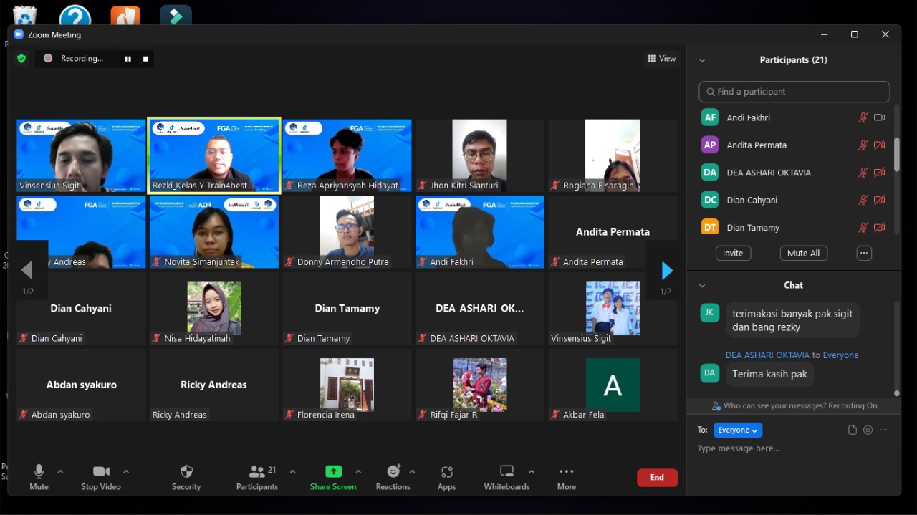Click the Mute All button
The height and width of the screenshot is (515, 917).
803,253
